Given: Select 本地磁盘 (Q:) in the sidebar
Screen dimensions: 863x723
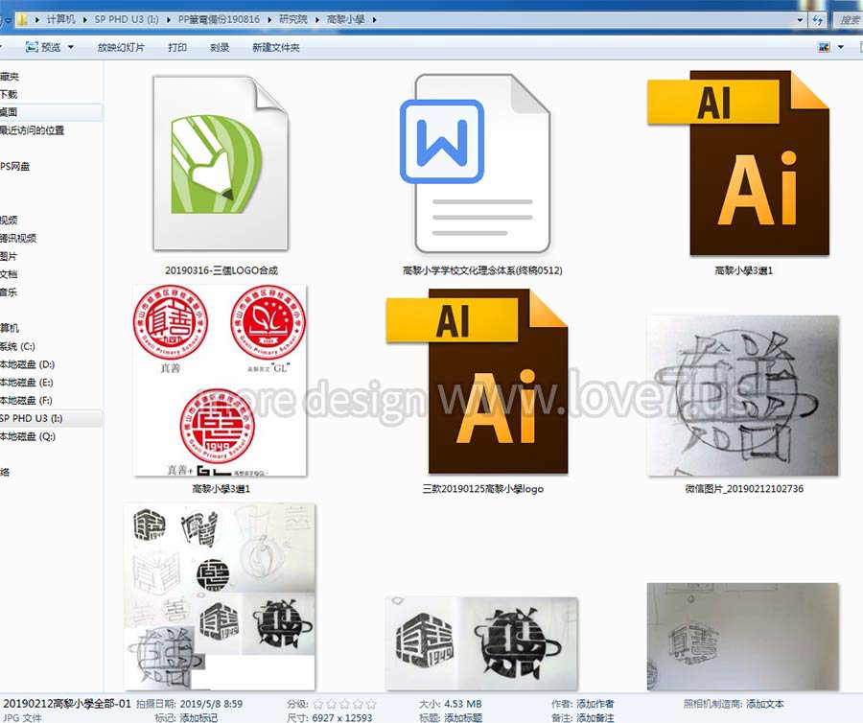Looking at the screenshot, I should pyautogui.click(x=28, y=436).
